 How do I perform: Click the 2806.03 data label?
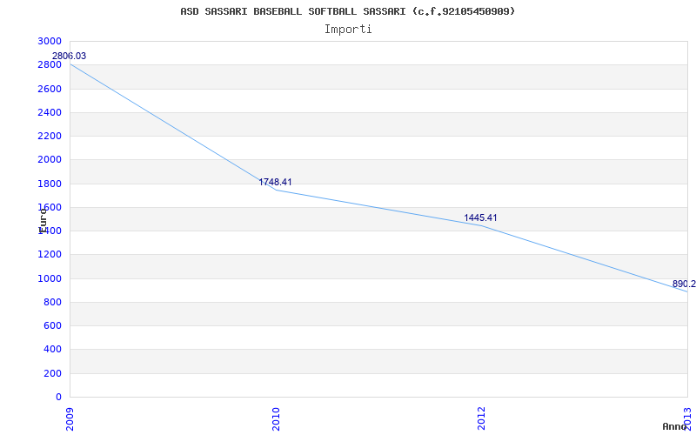point(70,57)
